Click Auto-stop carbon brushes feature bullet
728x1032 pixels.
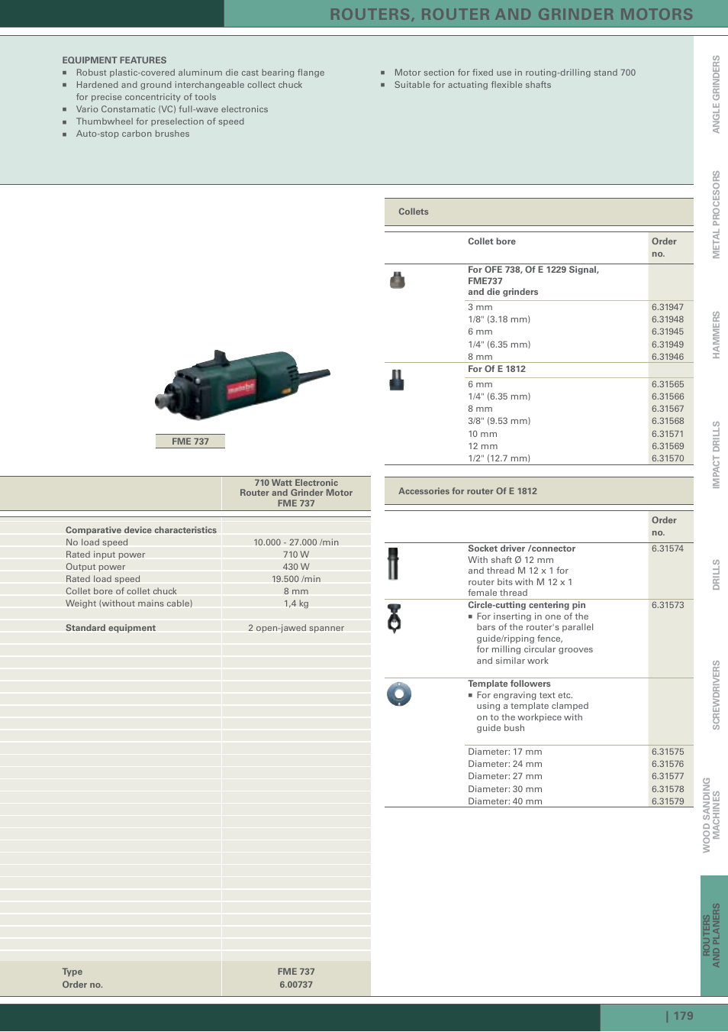click(x=133, y=134)
